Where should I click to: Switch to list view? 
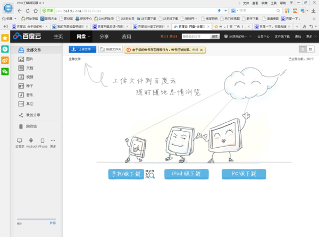coord(303,49)
